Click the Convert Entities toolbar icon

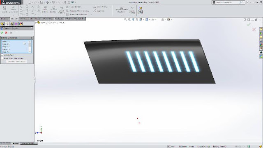pyautogui.click(x=53, y=9)
